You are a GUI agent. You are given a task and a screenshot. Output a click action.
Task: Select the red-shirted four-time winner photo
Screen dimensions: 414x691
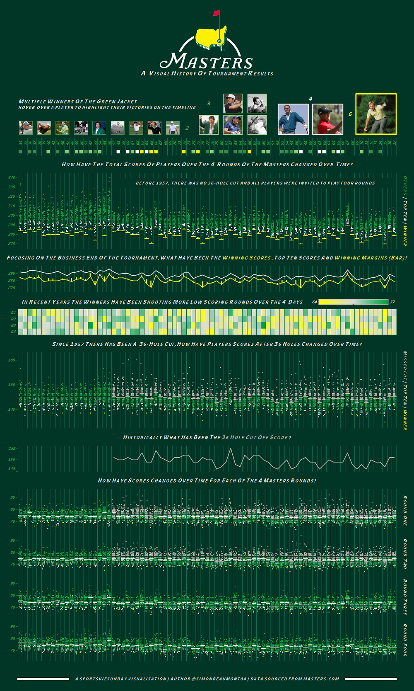tap(328, 119)
